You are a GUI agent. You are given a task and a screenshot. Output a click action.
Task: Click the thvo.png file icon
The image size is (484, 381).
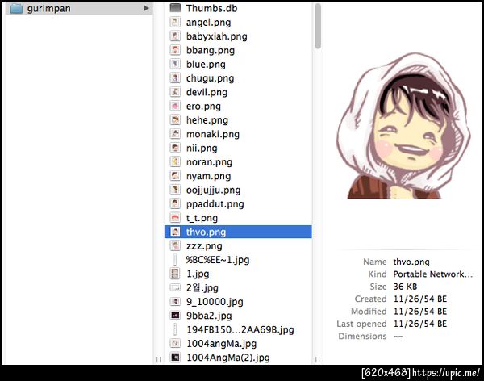(x=175, y=232)
